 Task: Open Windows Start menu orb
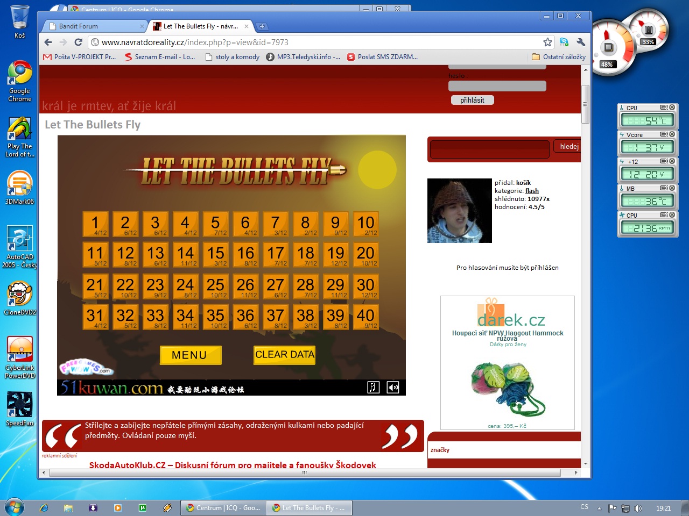(15, 507)
